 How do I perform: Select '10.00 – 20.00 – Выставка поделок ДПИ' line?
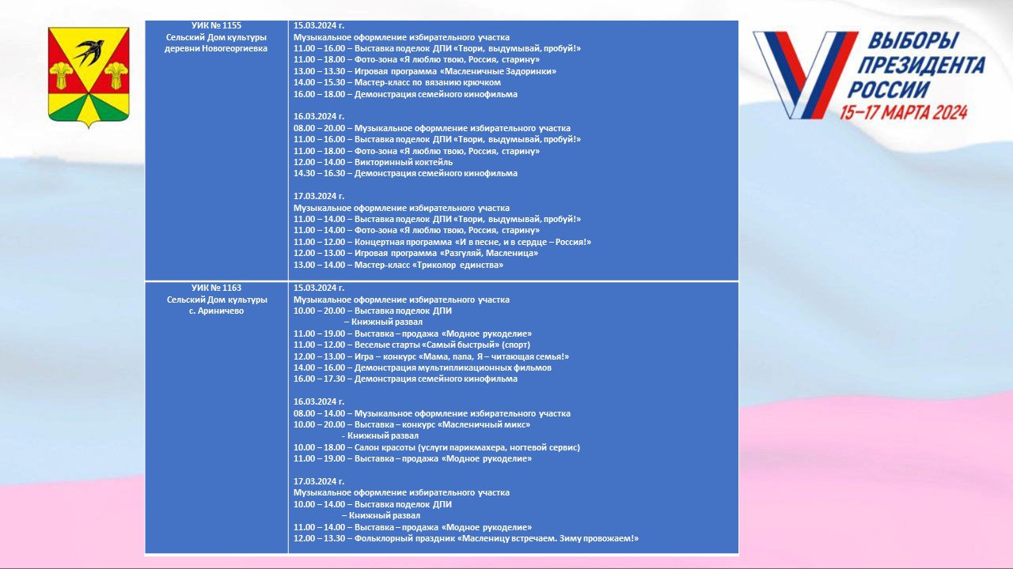pos(373,311)
